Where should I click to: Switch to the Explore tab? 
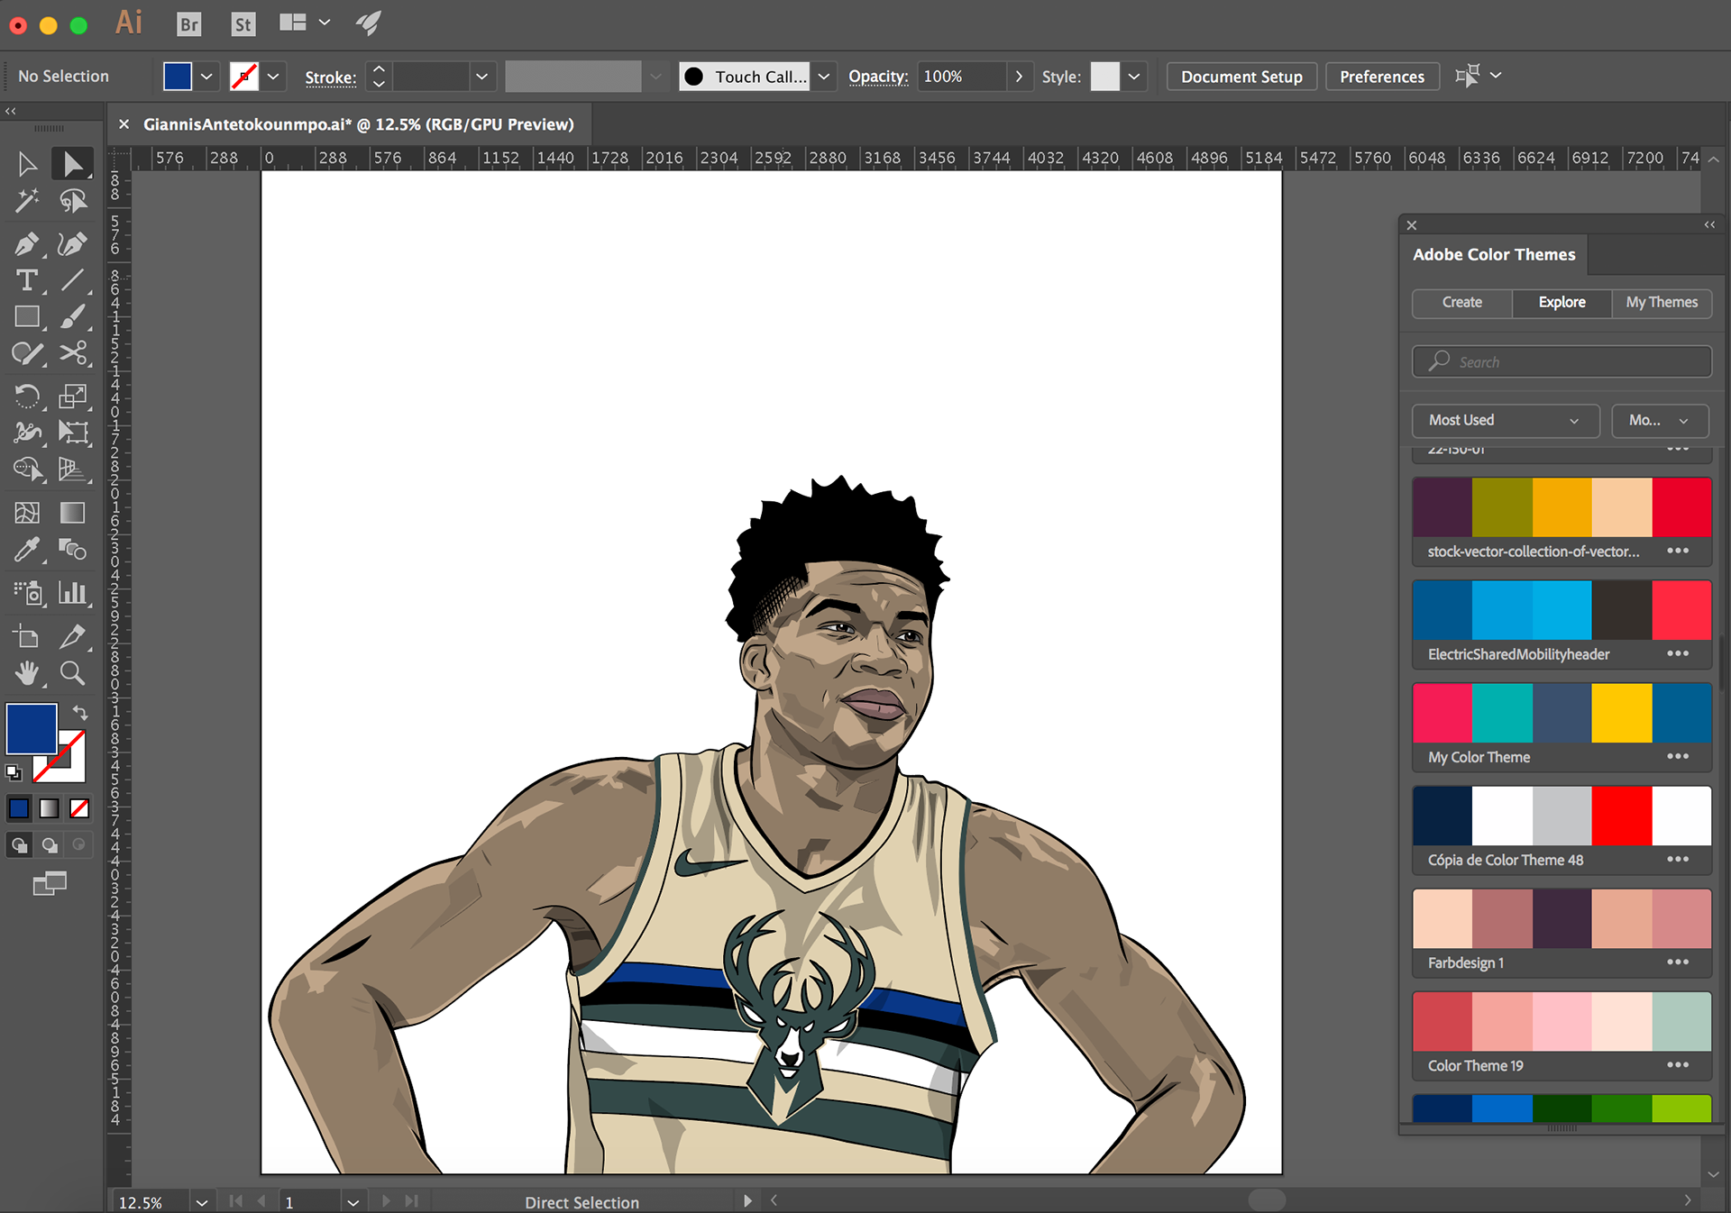tap(1562, 303)
